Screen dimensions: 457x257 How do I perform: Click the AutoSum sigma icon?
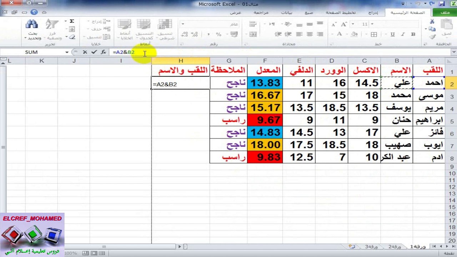tap(72, 21)
